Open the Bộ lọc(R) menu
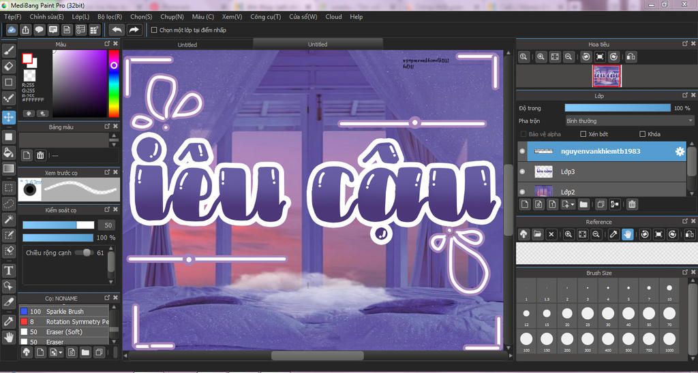This screenshot has width=698, height=373. coord(110,16)
